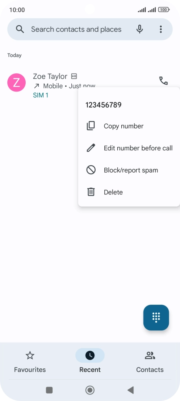Tap the Android back navigation arrow
Viewport: 180px width, 401px height.
tap(130, 390)
